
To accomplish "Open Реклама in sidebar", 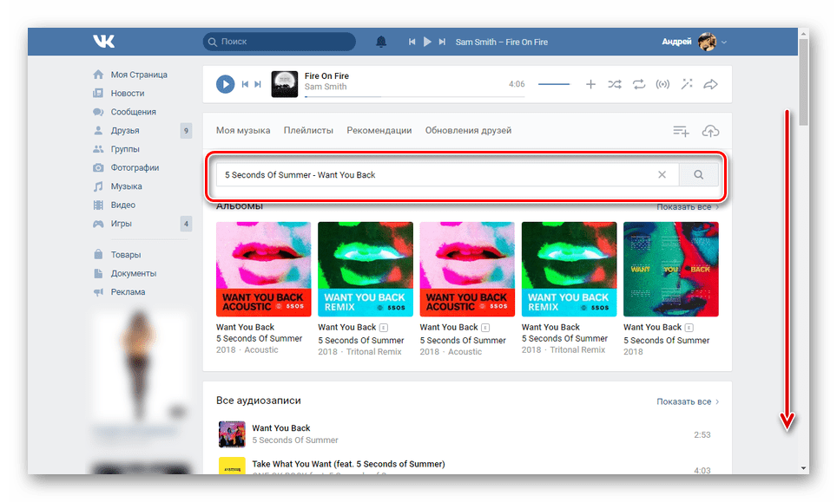I will 128,292.
